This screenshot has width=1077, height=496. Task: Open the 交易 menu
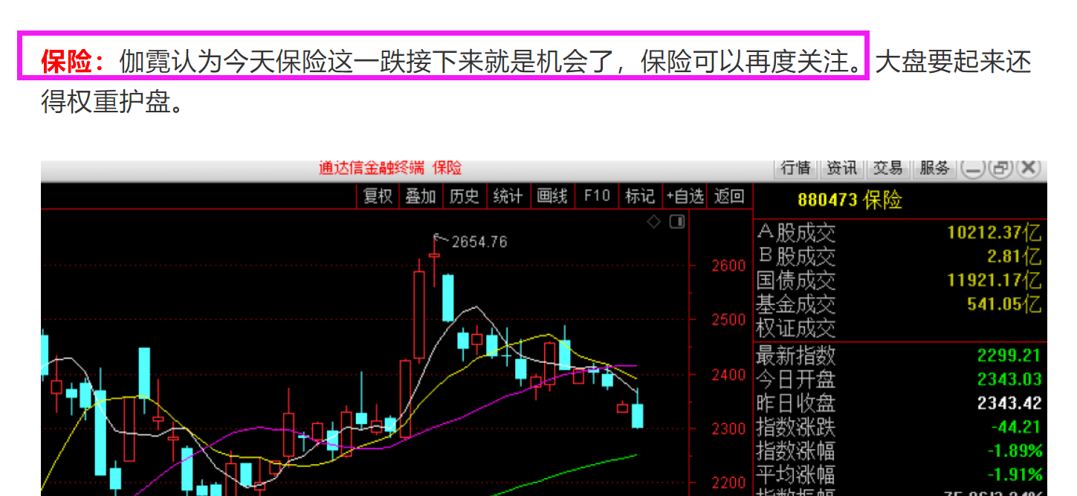pos(887,169)
